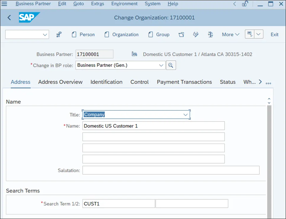Click the vertical scrollbar on the right
Screen dimensions: 286x219
[269, 162]
